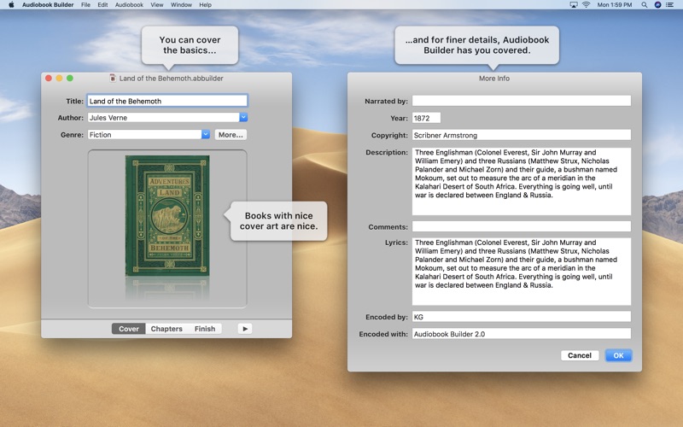Viewport: 683px width, 427px height.
Task: Open Spotlight search
Action: (x=645, y=5)
